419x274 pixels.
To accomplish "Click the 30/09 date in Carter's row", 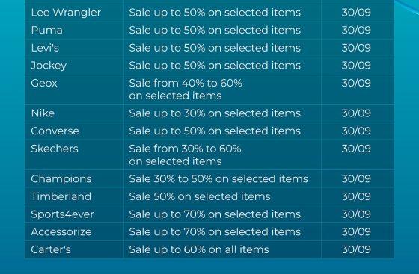I will [x=356, y=249].
